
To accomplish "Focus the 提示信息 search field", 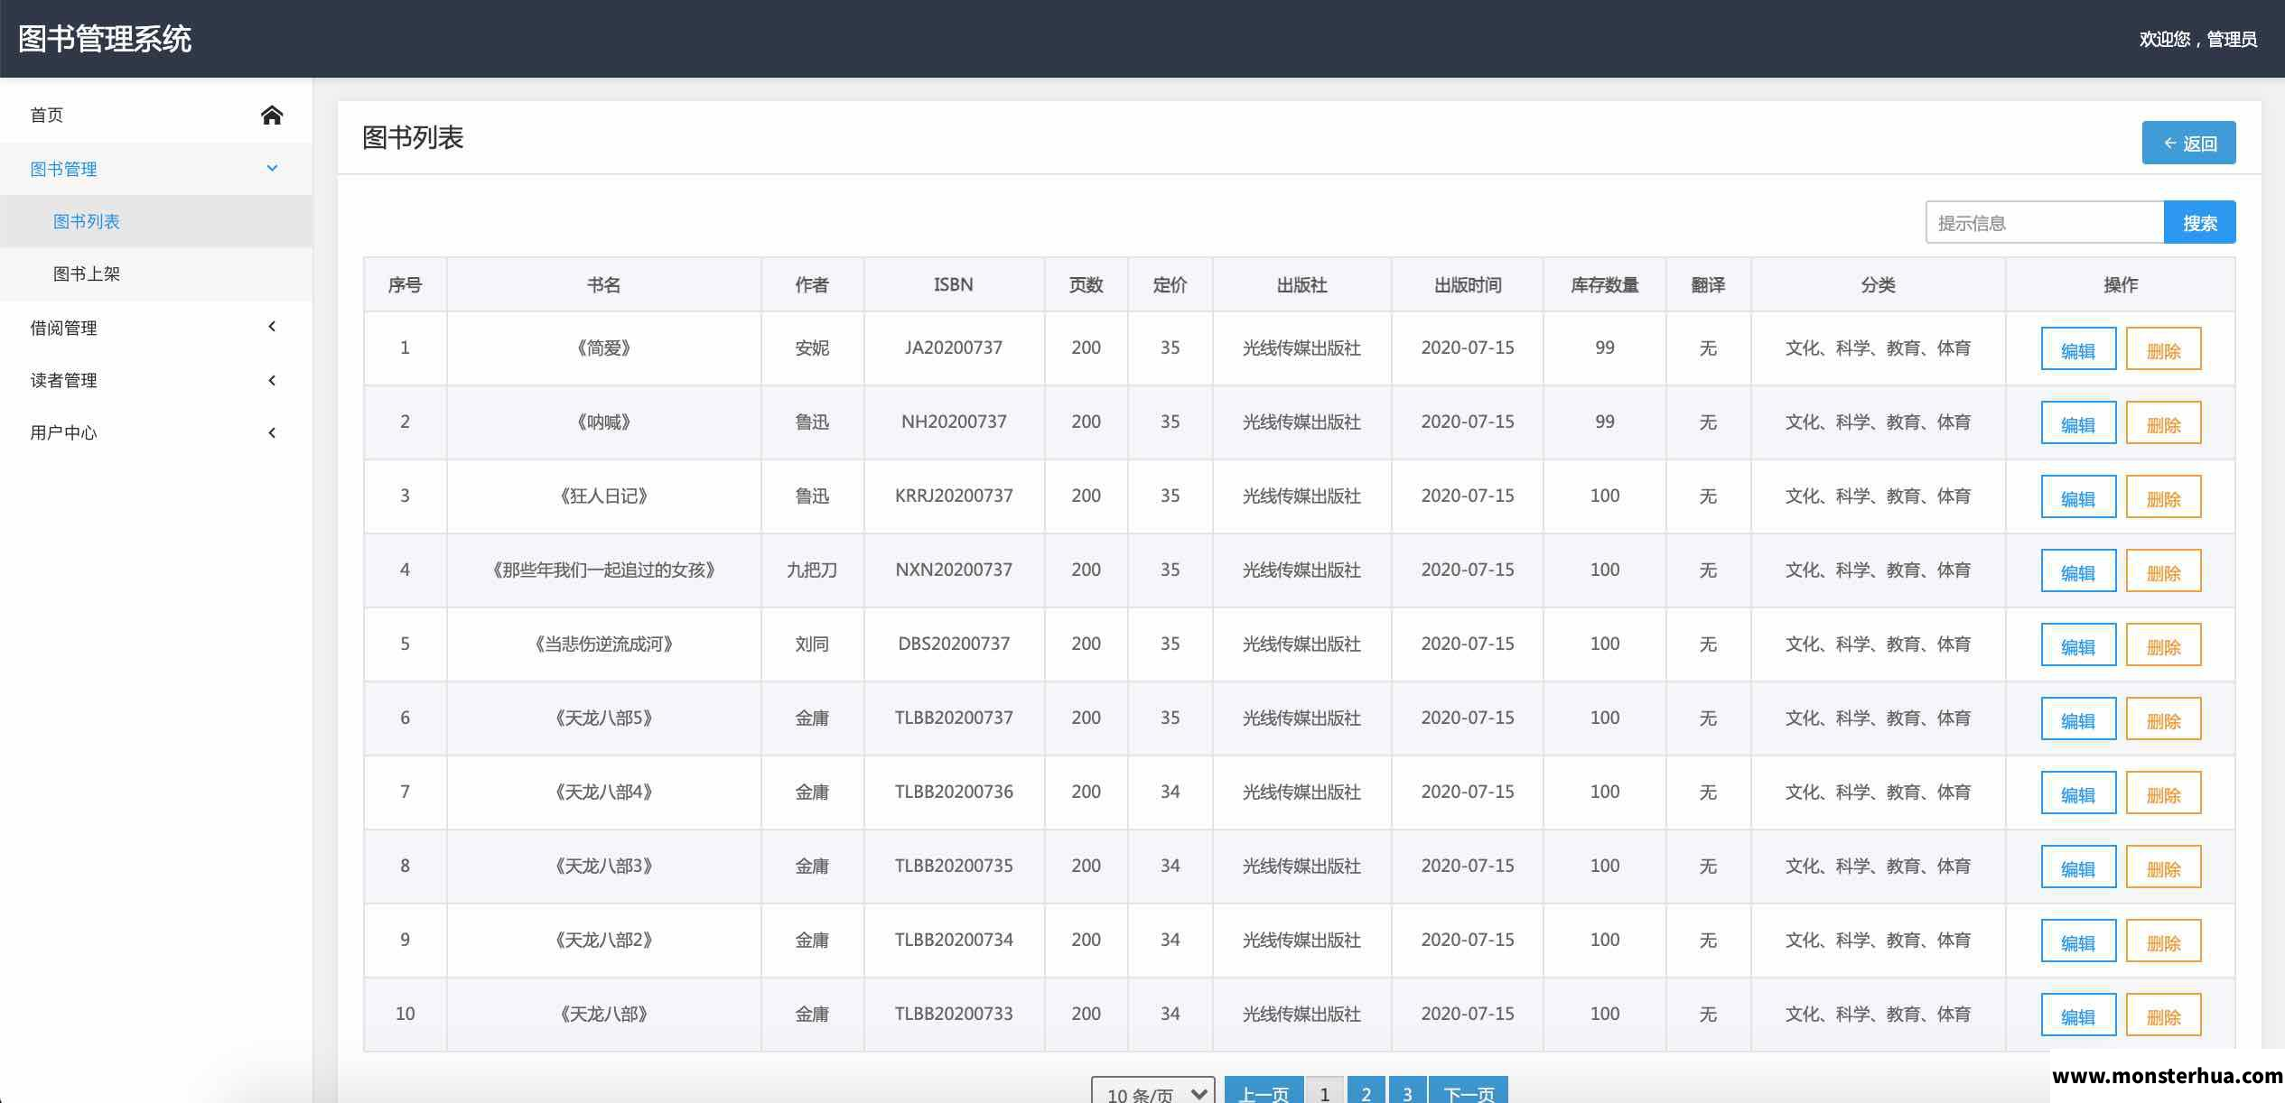I will pos(2045,222).
